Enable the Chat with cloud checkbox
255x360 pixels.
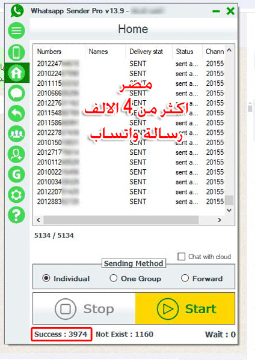click(182, 256)
